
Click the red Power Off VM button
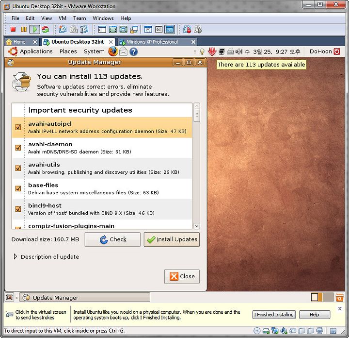13,29
